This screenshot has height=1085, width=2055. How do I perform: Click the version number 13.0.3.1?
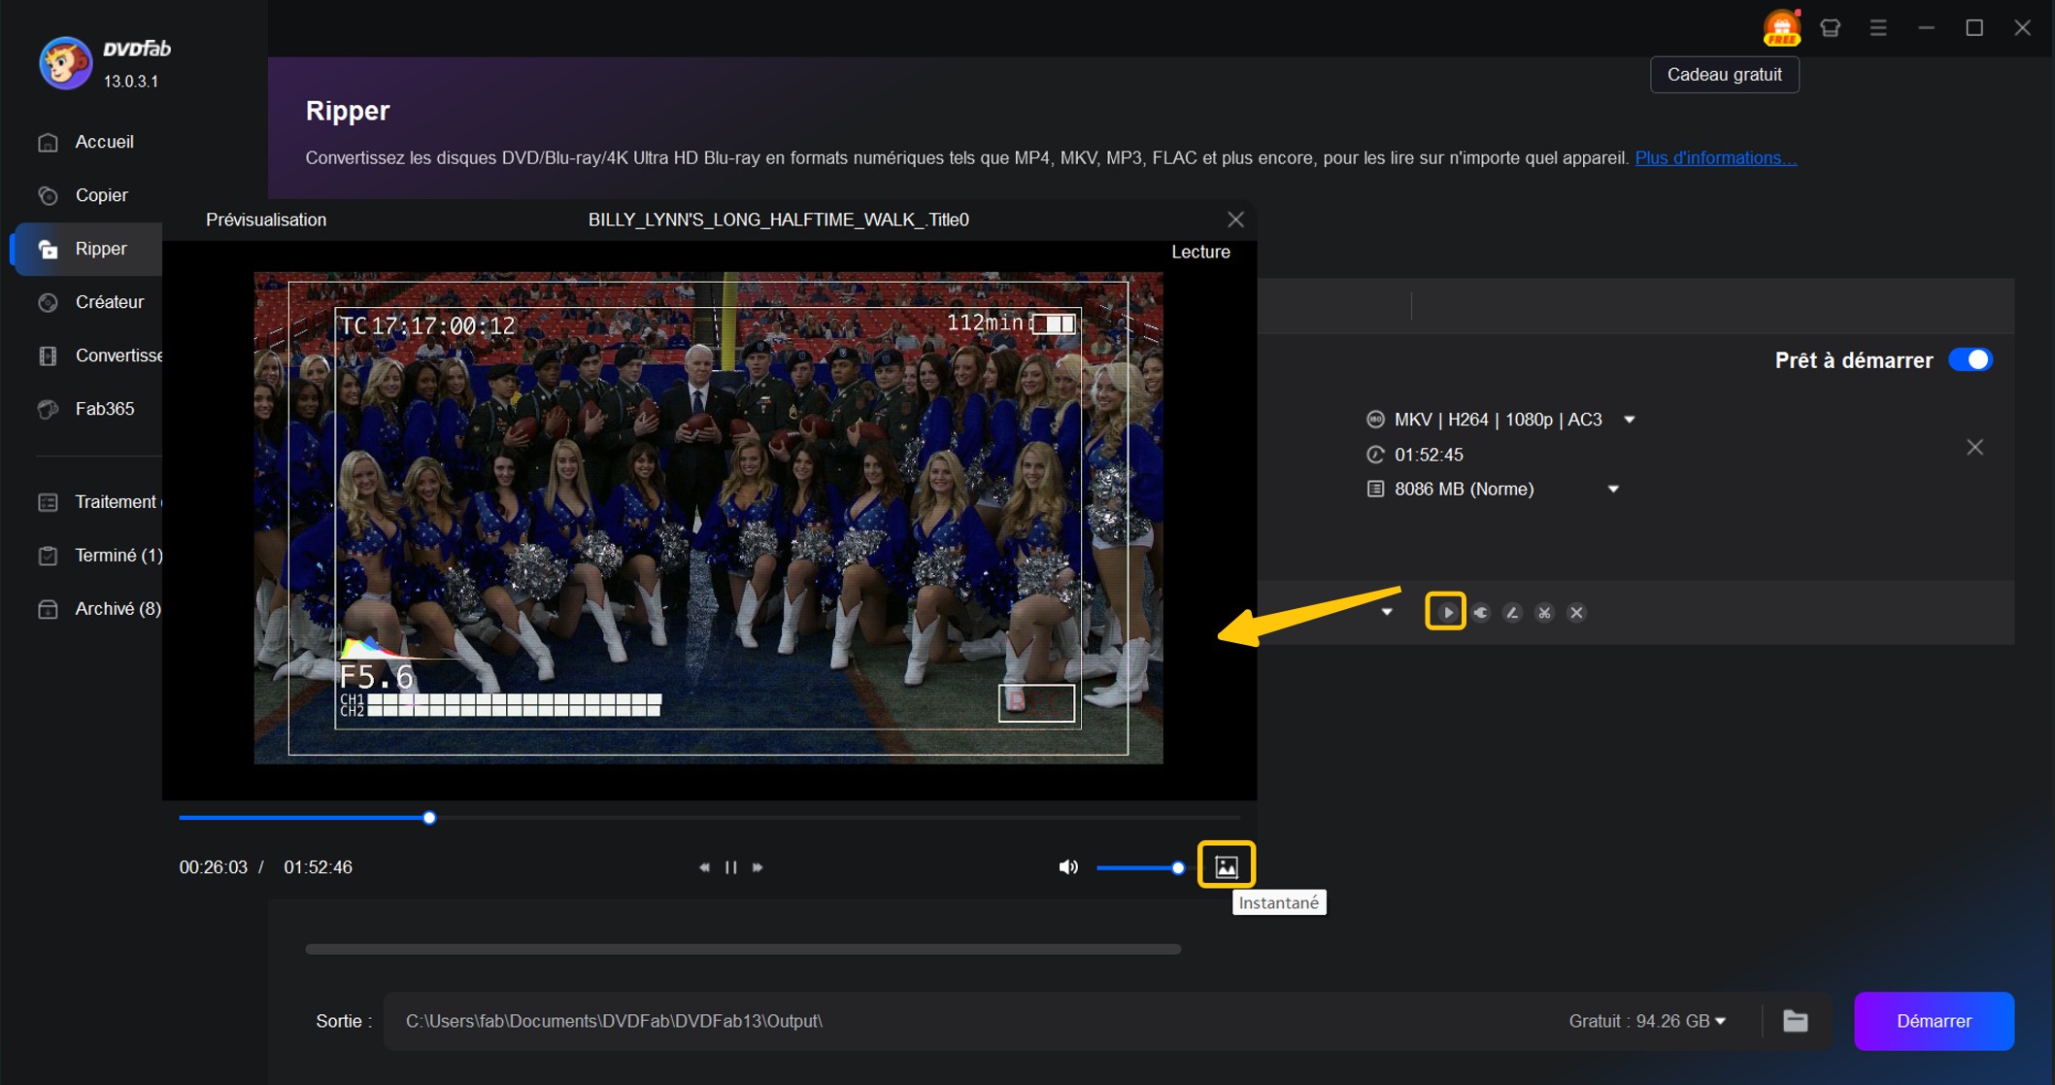click(x=131, y=82)
